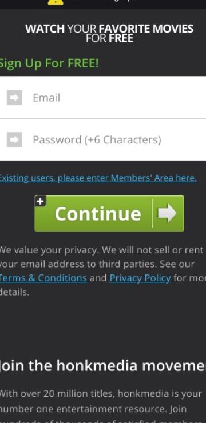Click the Join the honkmedia movement heading
The height and width of the screenshot is (423, 206).
coord(103,365)
